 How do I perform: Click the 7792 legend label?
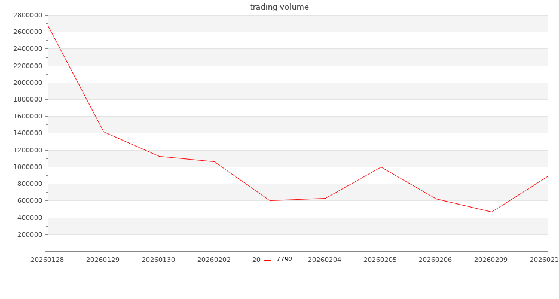pyautogui.click(x=285, y=260)
